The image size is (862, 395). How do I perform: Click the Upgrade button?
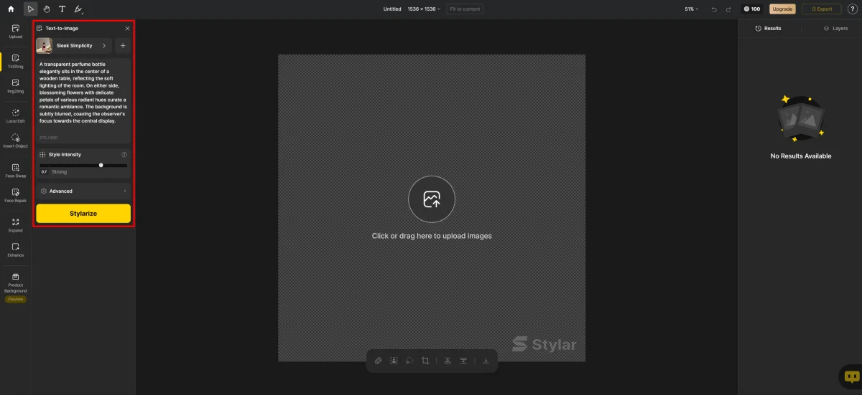(x=782, y=9)
